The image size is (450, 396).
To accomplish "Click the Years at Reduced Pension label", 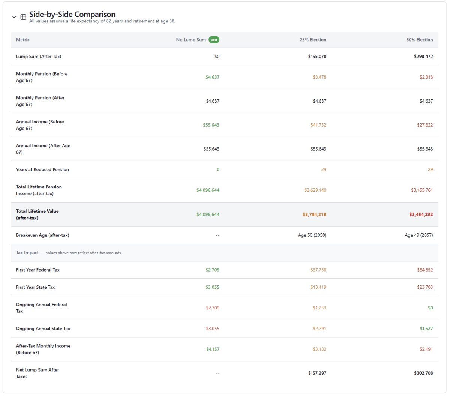I will [42, 170].
